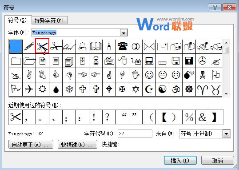Select the keyboard symbol
Screen dimensions: 239x170
coord(109,61)
